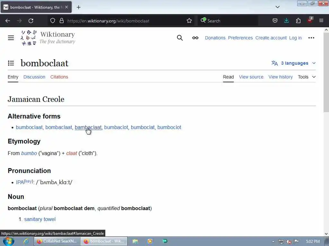
Task: Launch Internet Explorer from the taskbar
Action: (x=26, y=241)
